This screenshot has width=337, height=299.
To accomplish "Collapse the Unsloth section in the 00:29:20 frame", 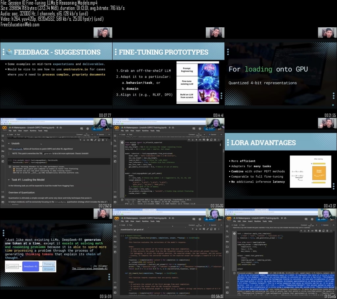I will tap(9, 144).
